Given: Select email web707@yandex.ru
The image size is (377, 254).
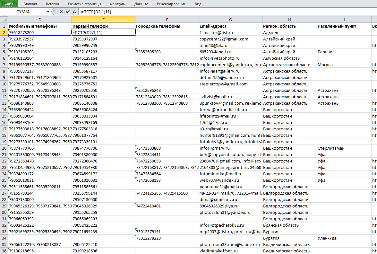Looking at the screenshot, I should [x=230, y=180].
